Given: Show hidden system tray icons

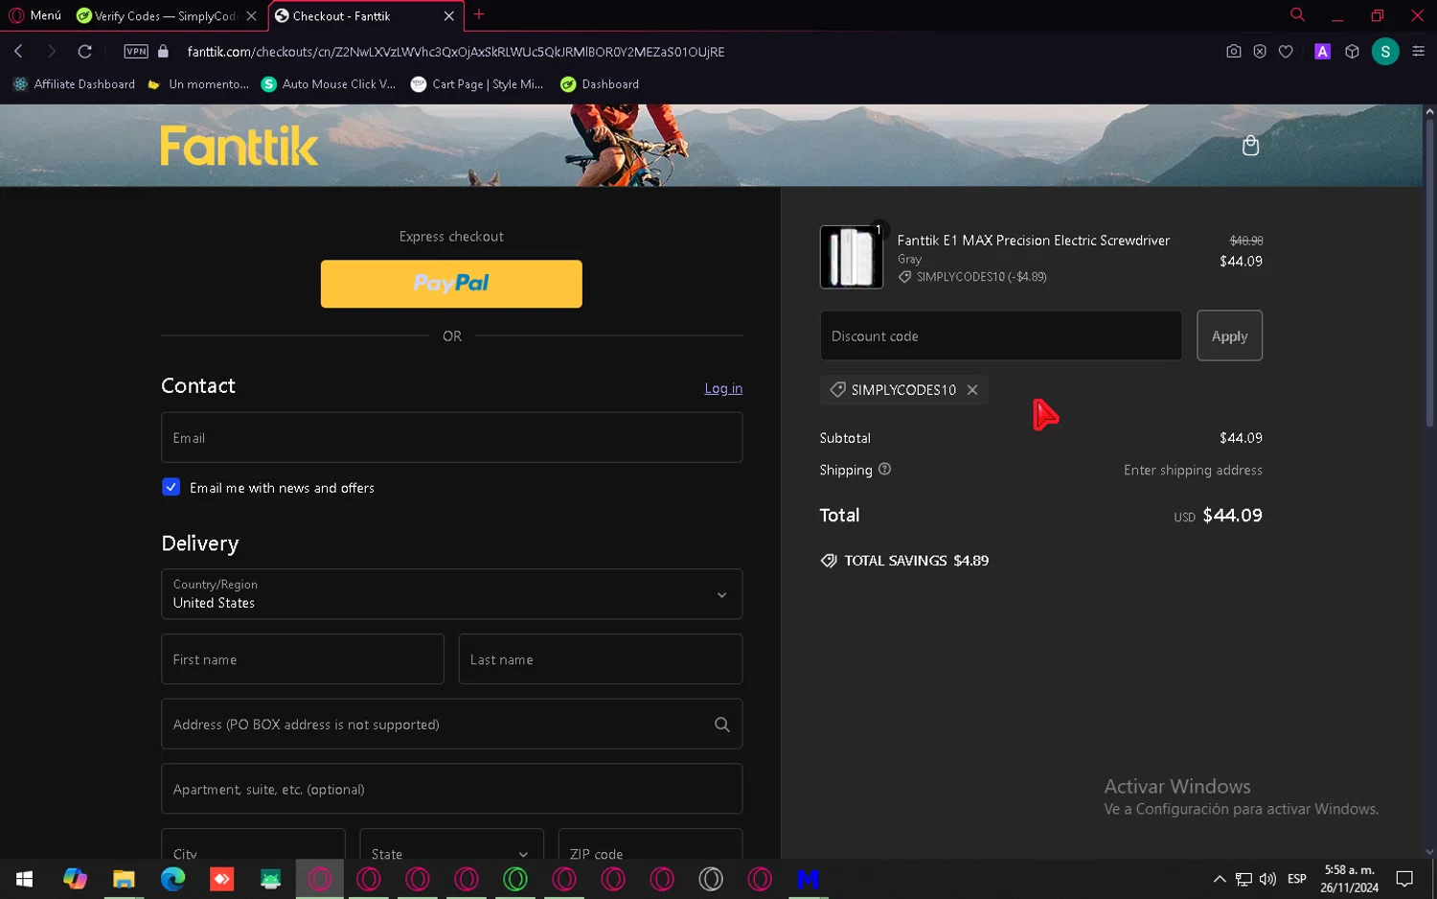Looking at the screenshot, I should (x=1220, y=879).
